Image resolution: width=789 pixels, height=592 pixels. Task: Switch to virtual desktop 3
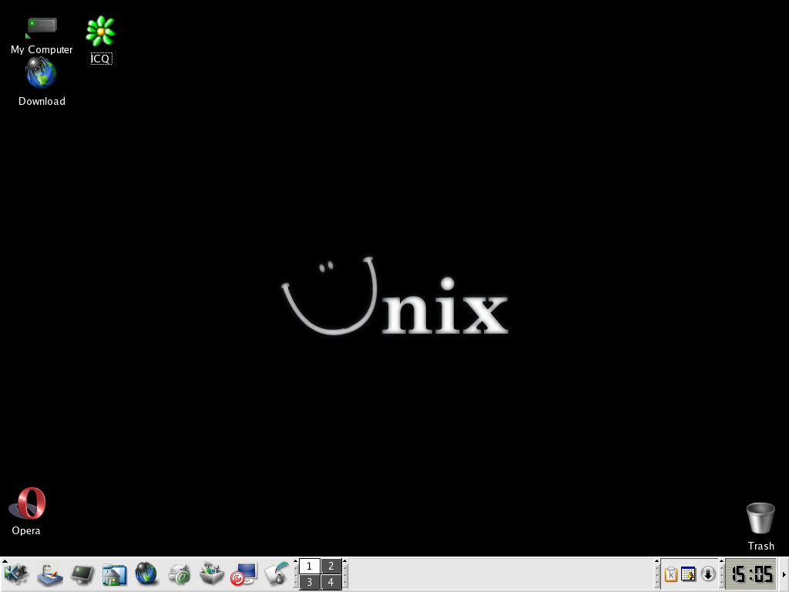point(310,583)
